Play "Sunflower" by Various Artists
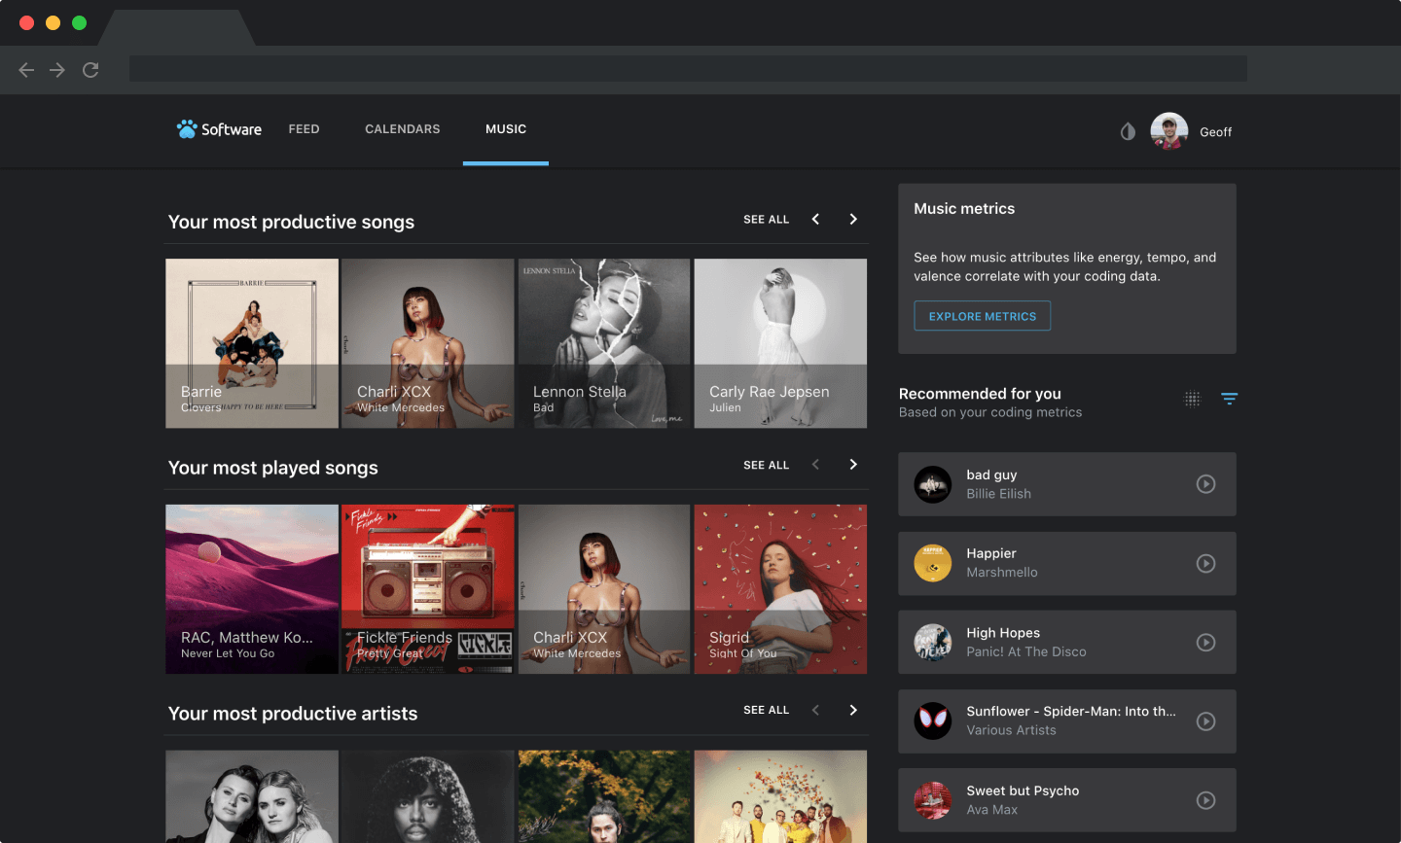Viewport: 1401px width, 843px height. click(1206, 721)
